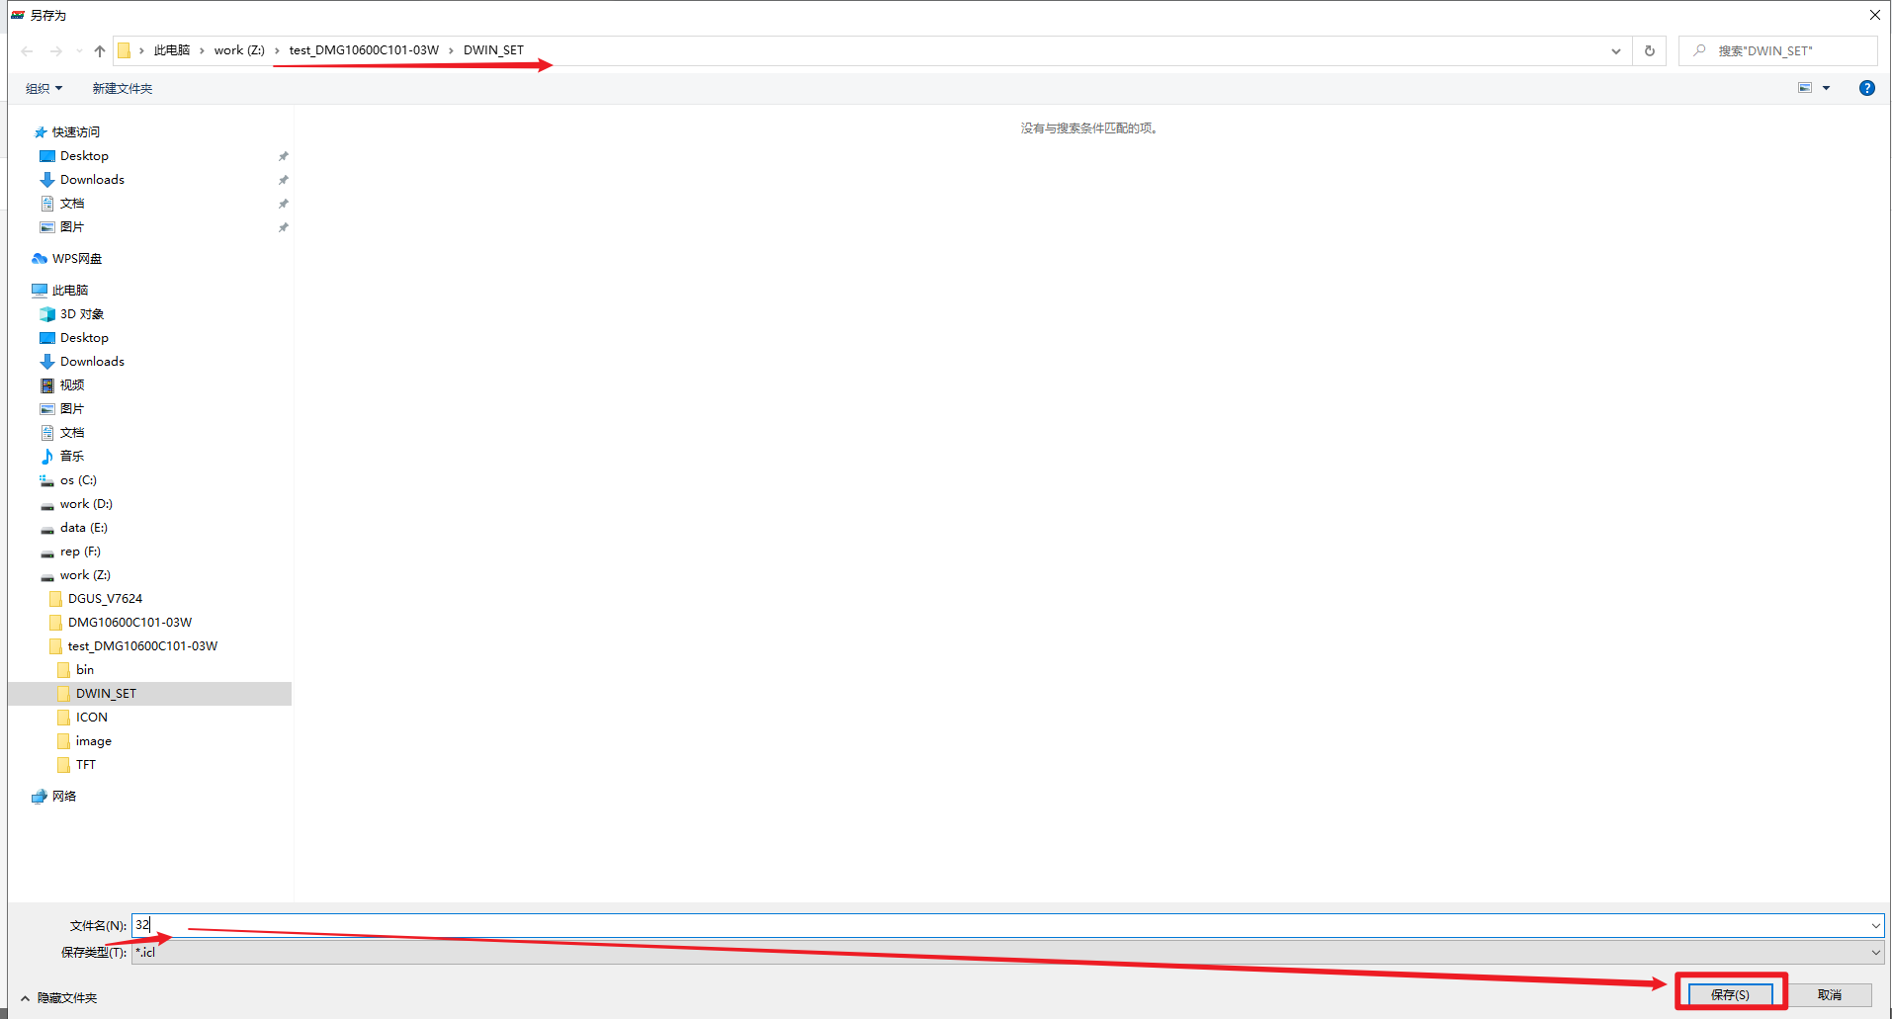Select drive data (E:)
Image resolution: width=1892 pixels, height=1019 pixels.
coord(83,528)
